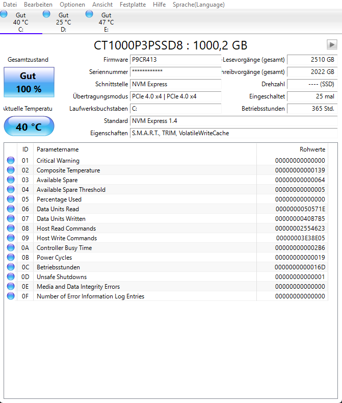Click status orb of Percentage Used row
Viewport: 342px width, 403px height.
[x=11, y=199]
